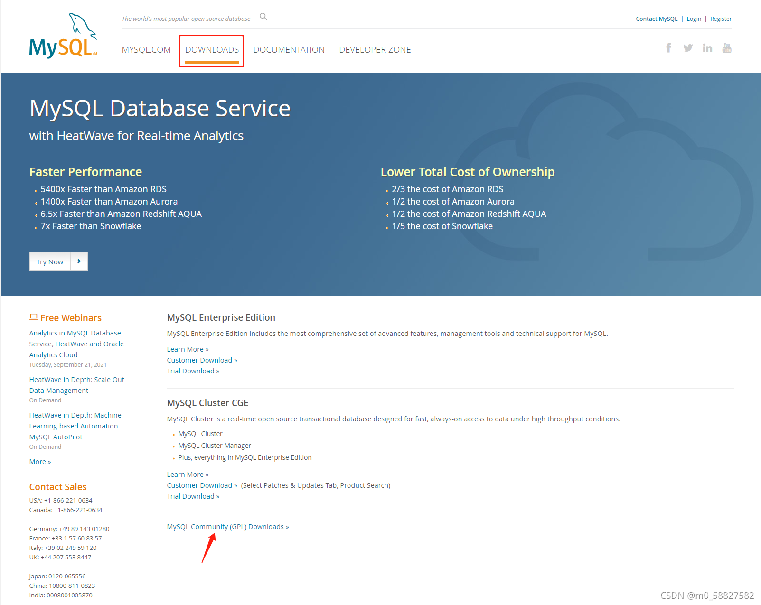Click Trial Download under Enterprise Edition
Image resolution: width=761 pixels, height=605 pixels.
[x=193, y=371]
